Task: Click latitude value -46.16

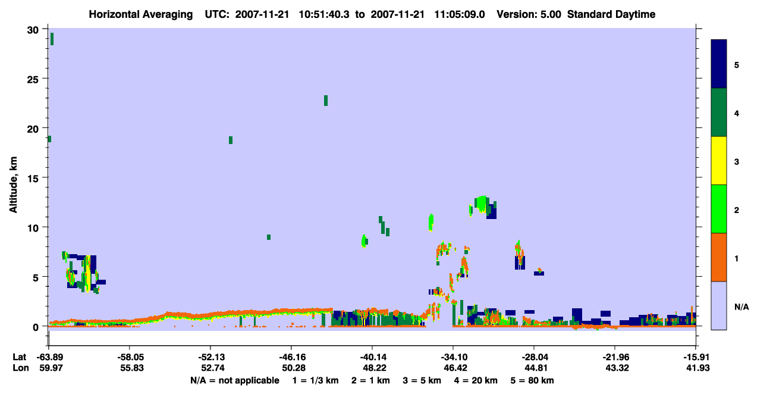Action: [291, 357]
